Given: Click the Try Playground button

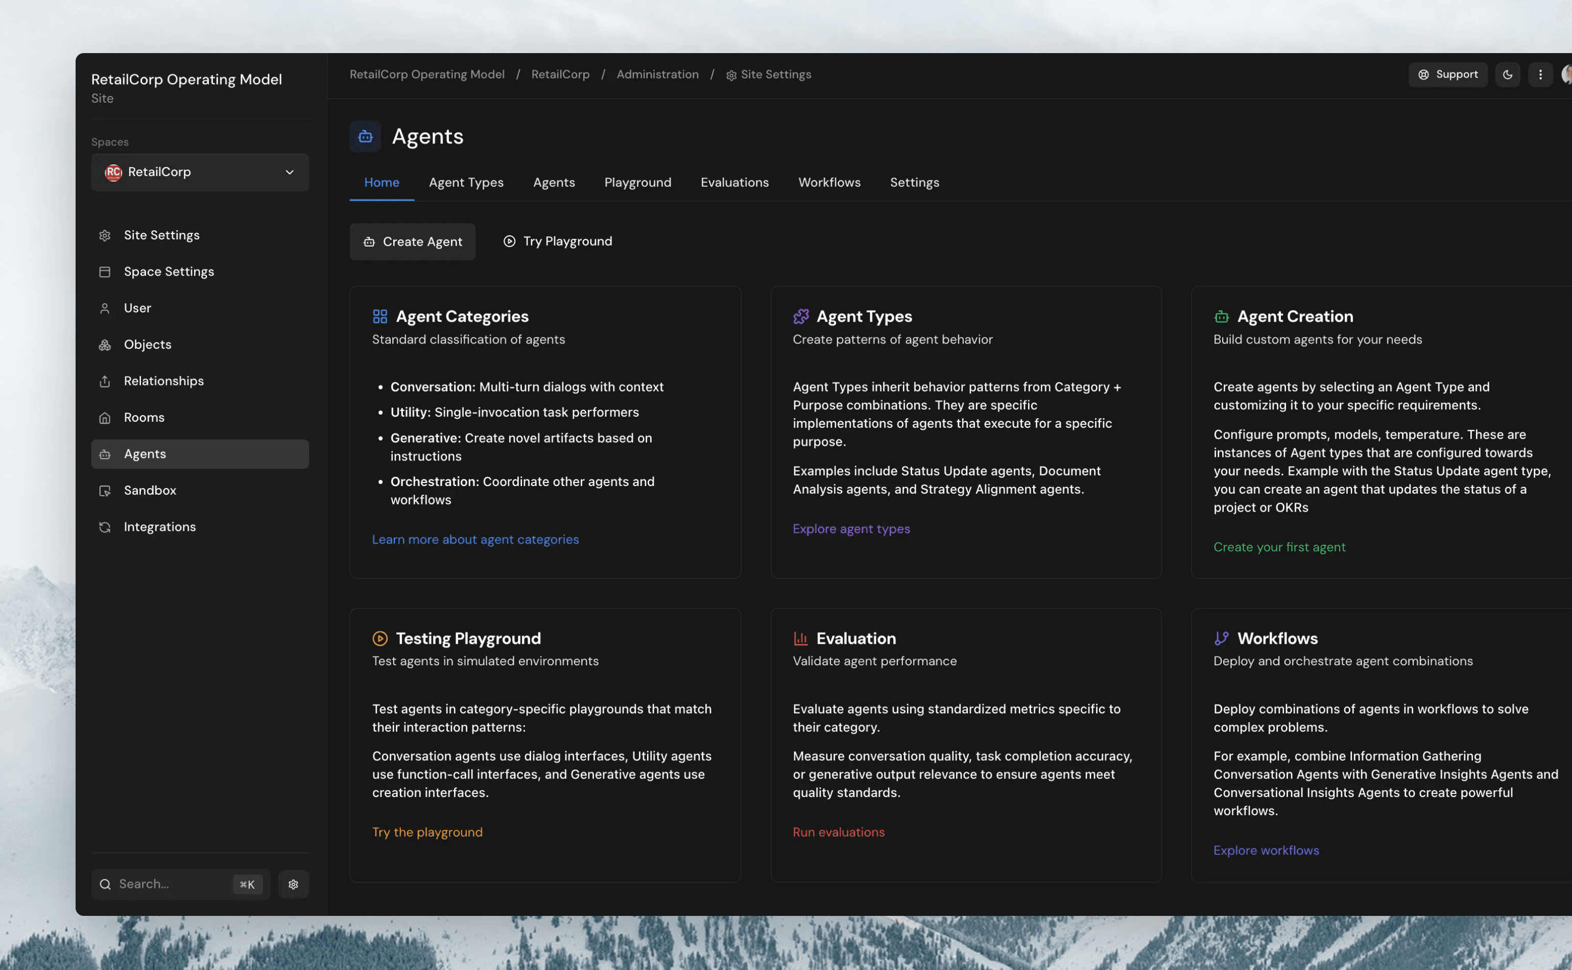Looking at the screenshot, I should point(558,241).
